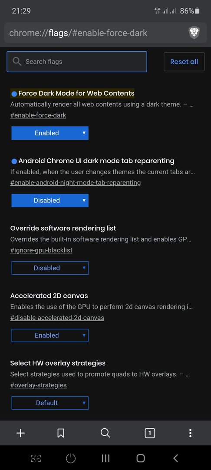Viewport: 211px width, 470px height.
Task: Open a new tab with plus icon
Action: (20, 433)
